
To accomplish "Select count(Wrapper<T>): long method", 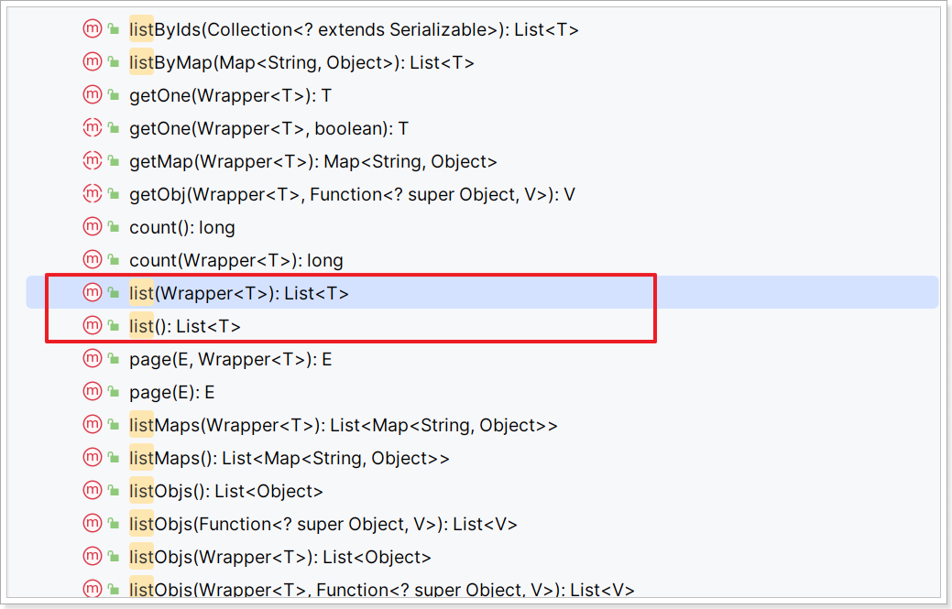I will pos(236,260).
